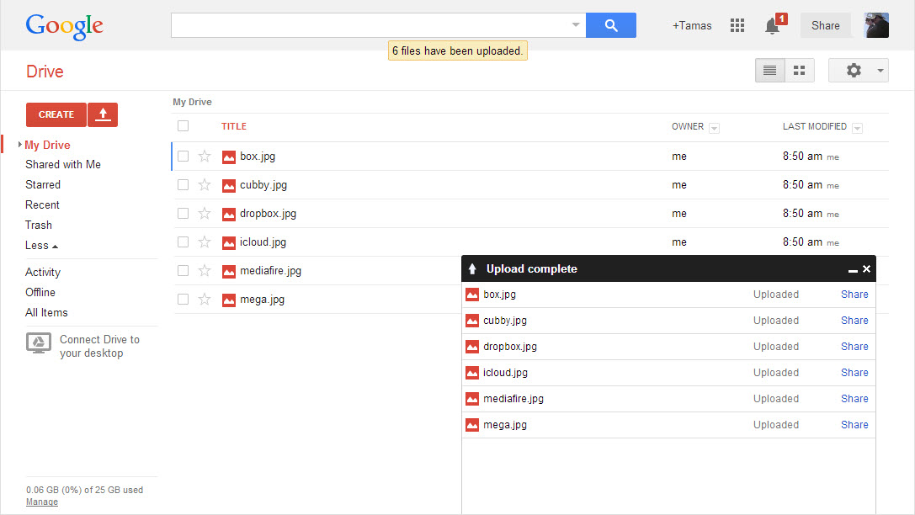Click Share link for mediafire.jpg upload
Image resolution: width=915 pixels, height=515 pixels.
854,399
